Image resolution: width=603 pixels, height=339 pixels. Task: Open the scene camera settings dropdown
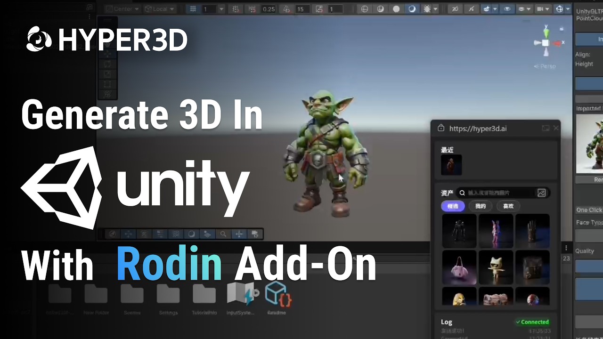pyautogui.click(x=544, y=8)
